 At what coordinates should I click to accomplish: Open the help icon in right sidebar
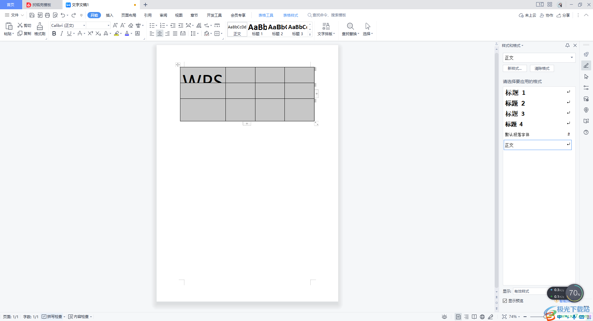(x=586, y=132)
